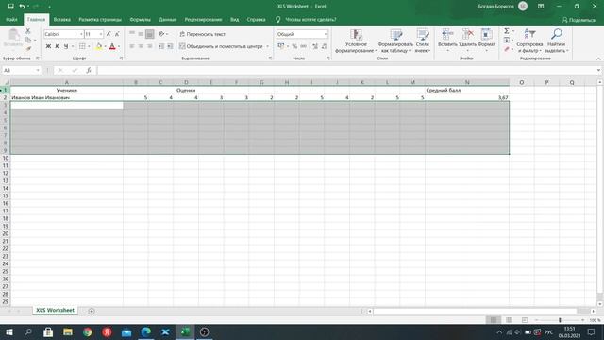Open the font size 11 dropdown

coord(101,34)
